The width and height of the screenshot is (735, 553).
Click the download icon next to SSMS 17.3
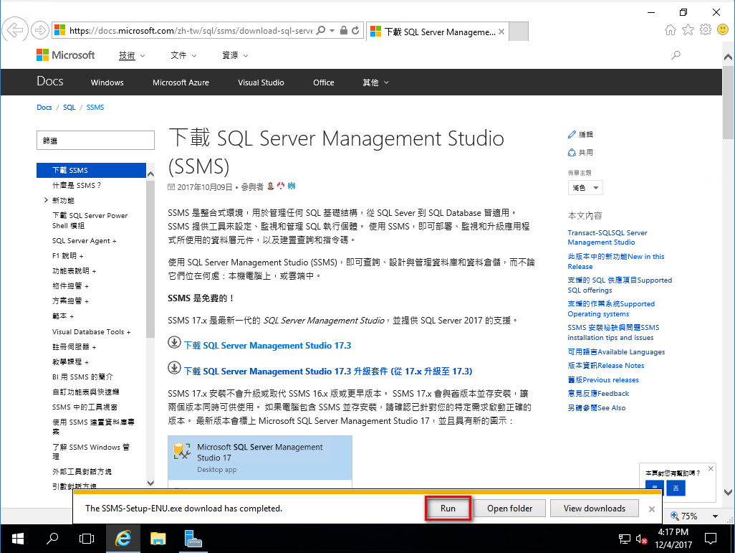(x=175, y=342)
